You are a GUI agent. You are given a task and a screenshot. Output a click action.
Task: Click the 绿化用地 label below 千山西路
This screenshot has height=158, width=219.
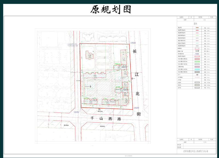[102, 127]
